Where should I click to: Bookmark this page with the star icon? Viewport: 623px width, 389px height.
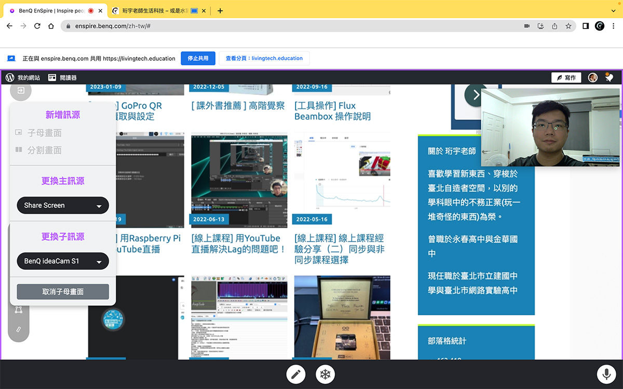568,26
